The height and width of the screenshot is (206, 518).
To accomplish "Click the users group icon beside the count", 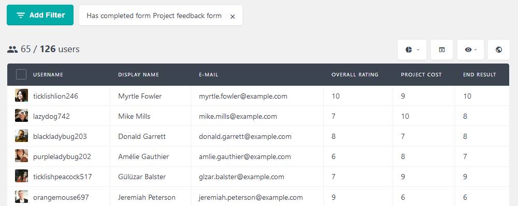I will [12, 50].
